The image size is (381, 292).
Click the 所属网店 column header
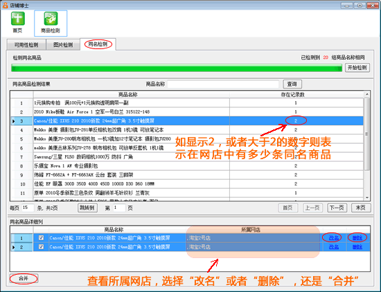[x=254, y=230]
